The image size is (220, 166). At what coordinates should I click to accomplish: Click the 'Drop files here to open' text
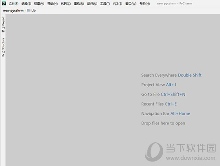tap(163, 123)
